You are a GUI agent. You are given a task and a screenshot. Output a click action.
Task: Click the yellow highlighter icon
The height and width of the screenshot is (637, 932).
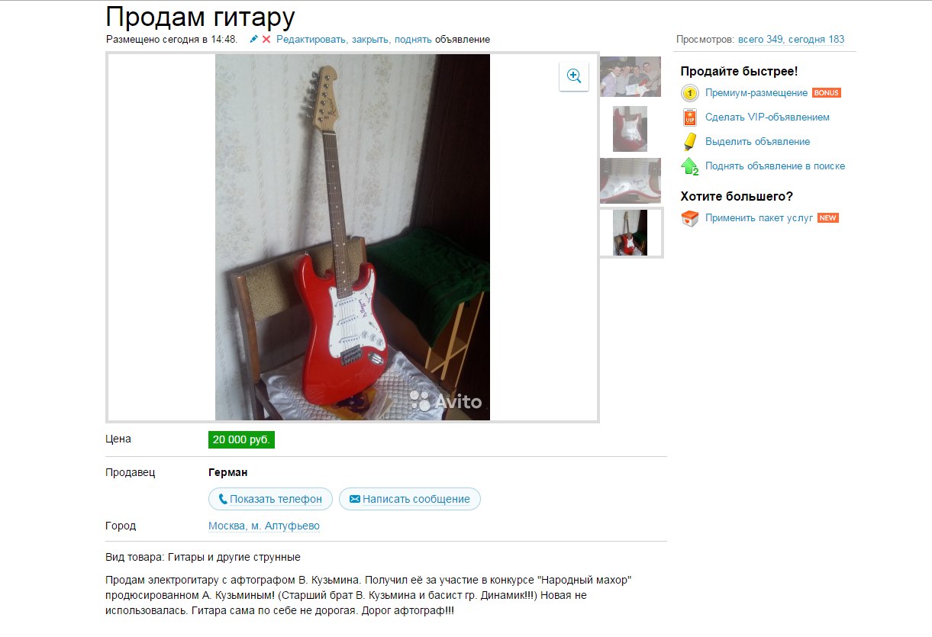point(690,142)
